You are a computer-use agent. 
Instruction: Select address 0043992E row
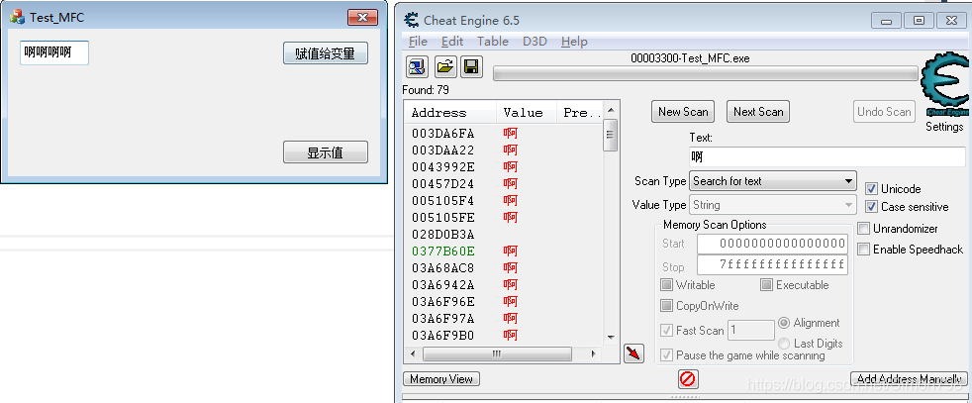pos(504,166)
